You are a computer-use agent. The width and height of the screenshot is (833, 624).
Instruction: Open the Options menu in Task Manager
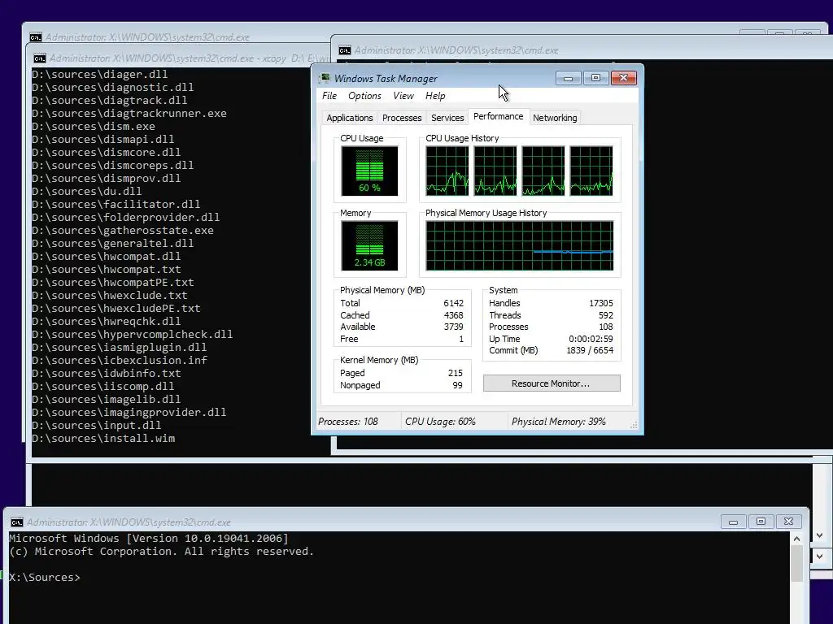(364, 96)
